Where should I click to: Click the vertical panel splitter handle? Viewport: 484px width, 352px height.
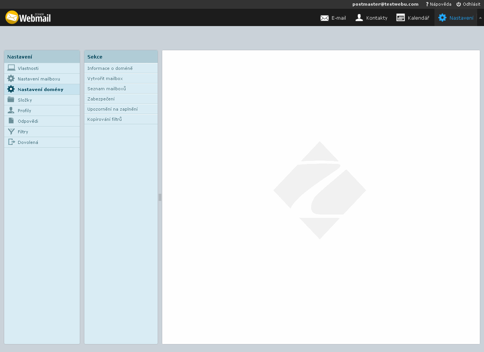pyautogui.click(x=160, y=197)
